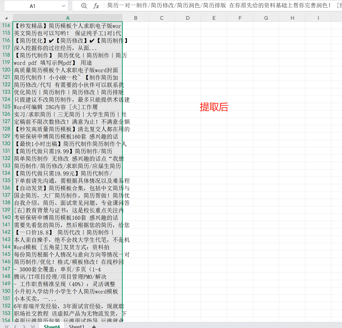This screenshot has height=328, width=342.
Task: Open Insert Function with the fx icon
Action: coord(96,6)
